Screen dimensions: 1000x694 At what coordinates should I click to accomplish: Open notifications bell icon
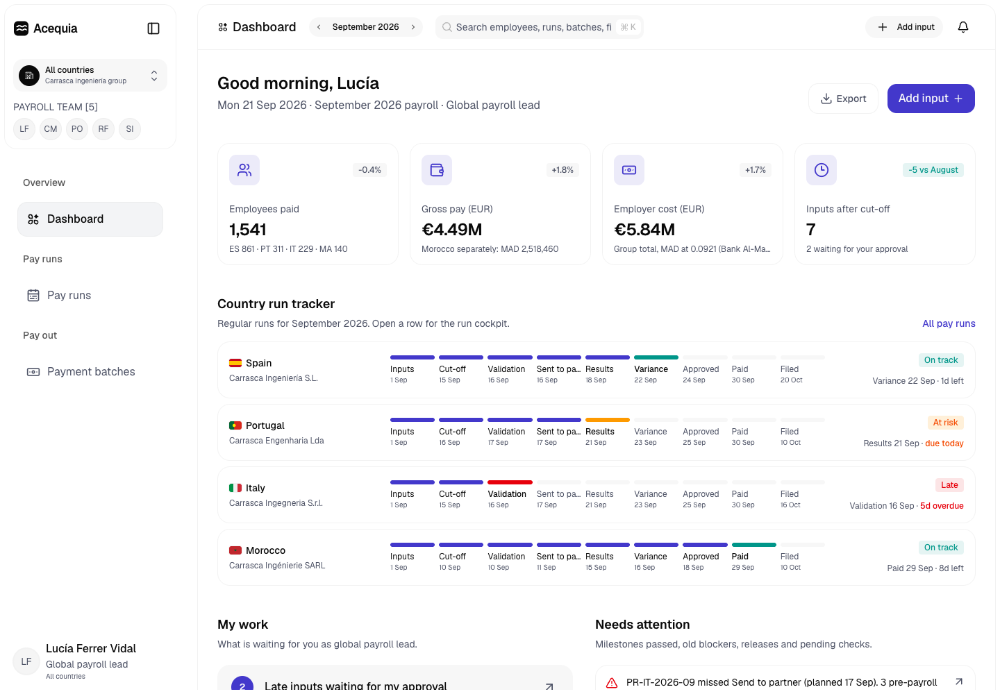(963, 27)
